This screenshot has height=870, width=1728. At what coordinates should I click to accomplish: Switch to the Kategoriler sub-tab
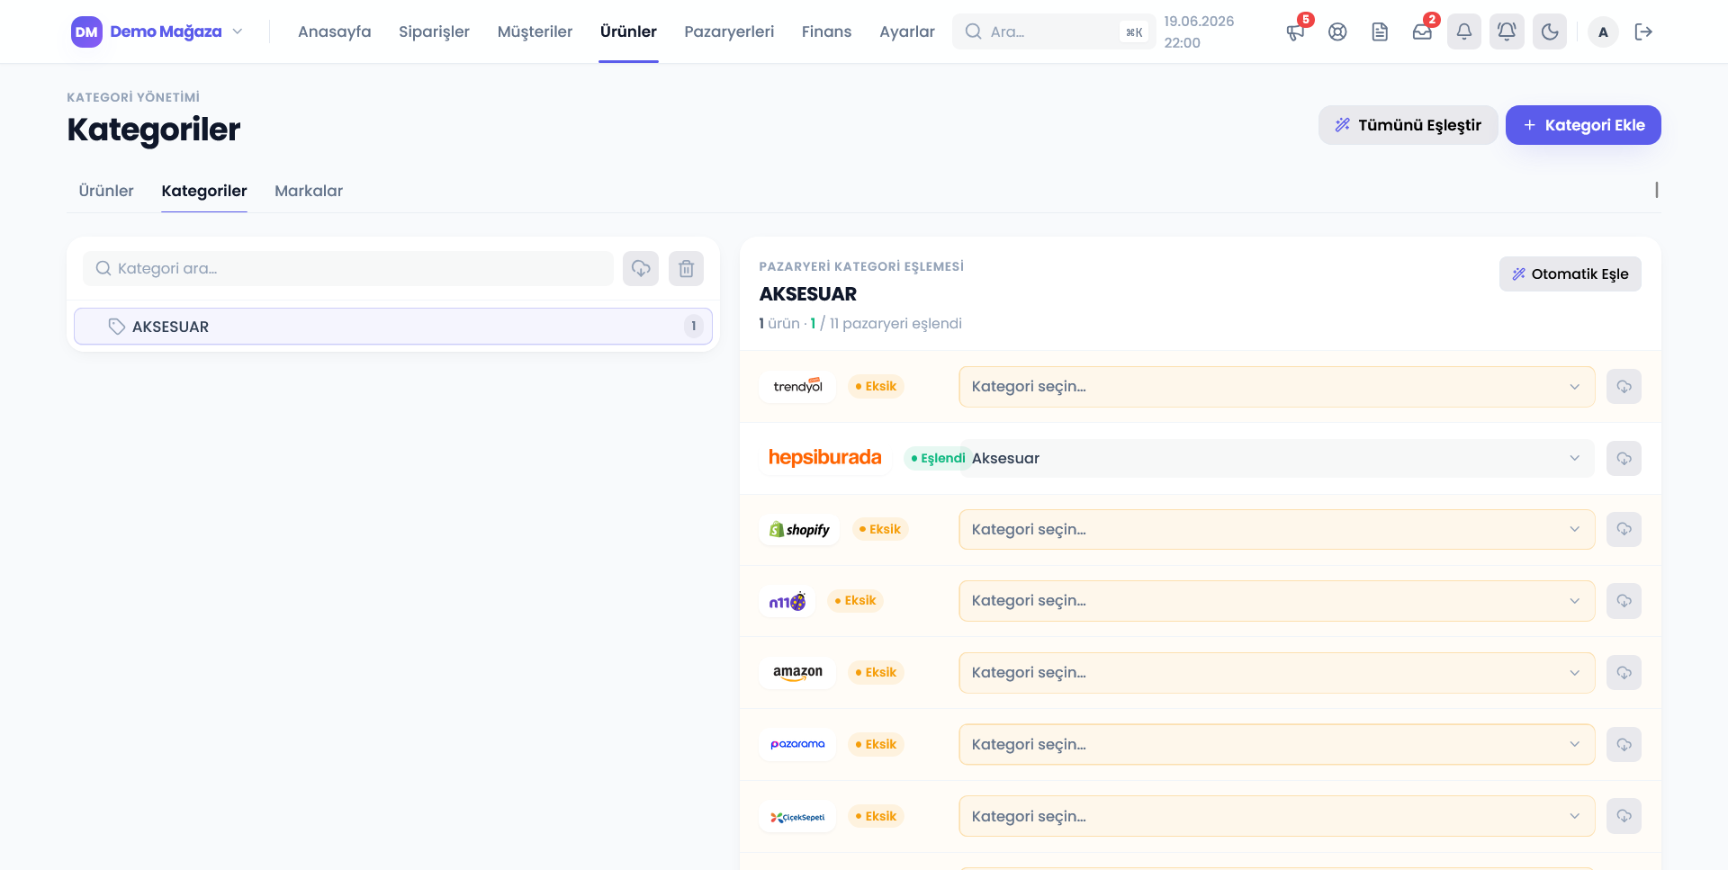pyautogui.click(x=204, y=191)
